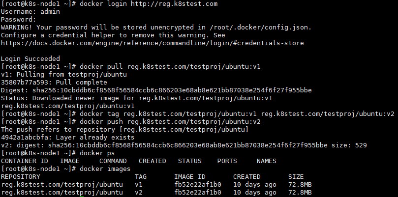Click the IMAGE ID column header

click(x=189, y=177)
